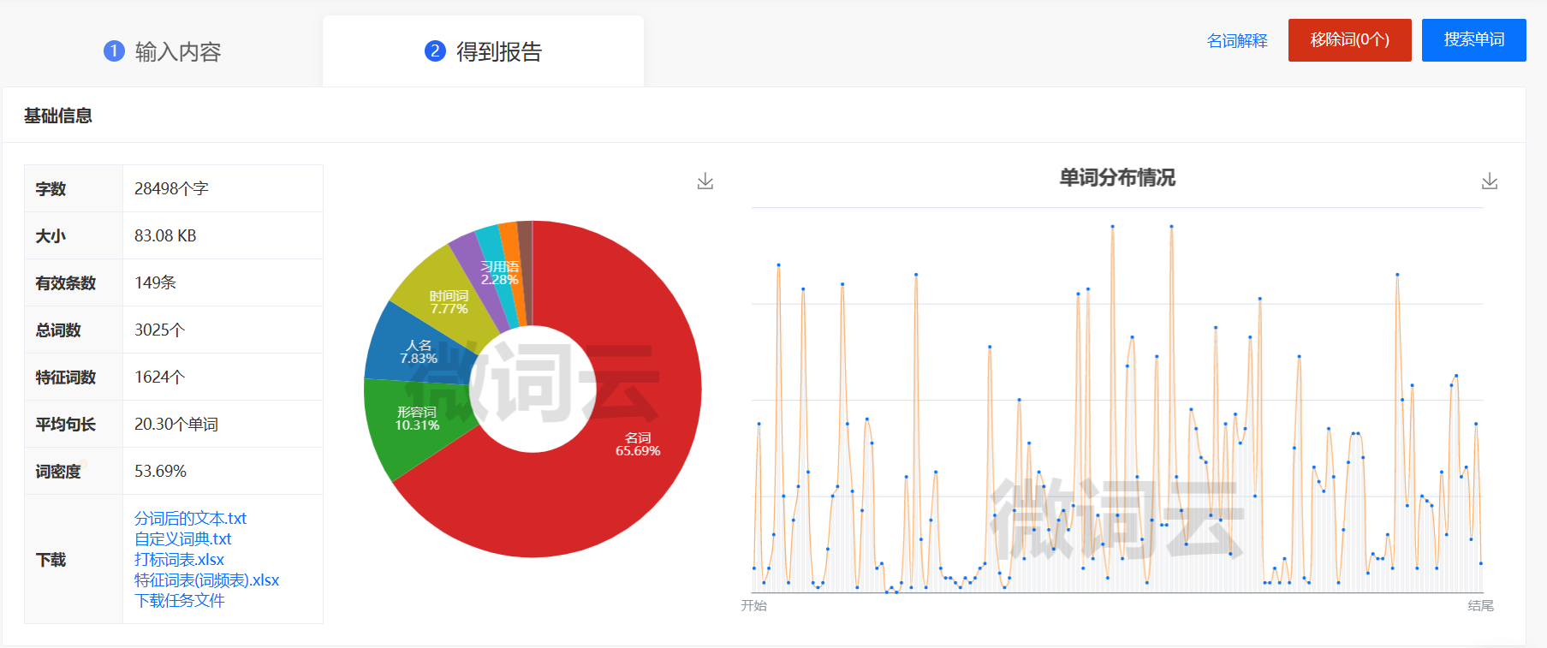This screenshot has width=1547, height=648.
Task: Click the 53.69% word density value
Action: pos(160,471)
